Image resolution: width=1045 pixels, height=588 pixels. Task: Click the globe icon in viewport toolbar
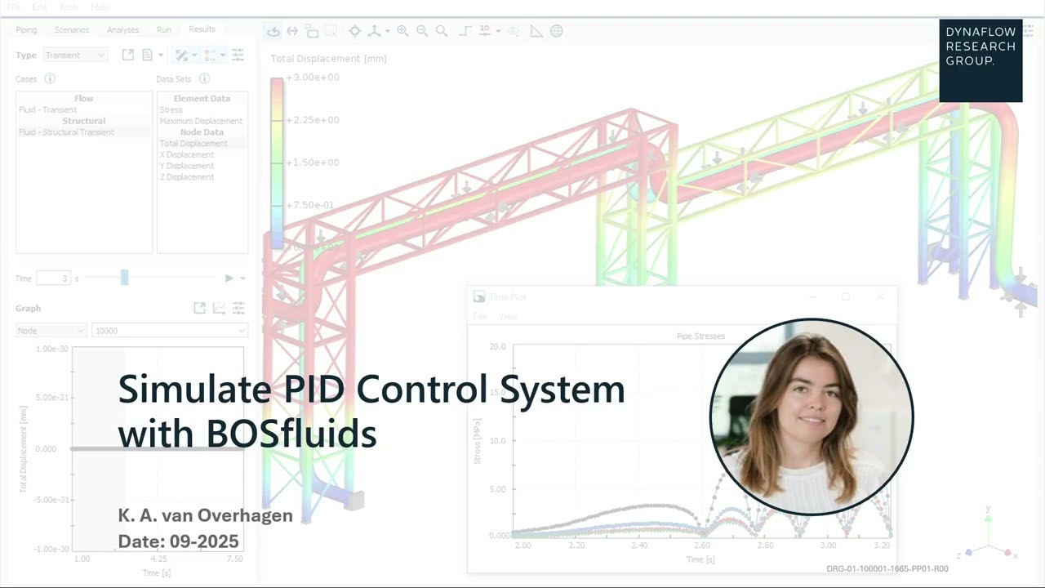pos(556,31)
